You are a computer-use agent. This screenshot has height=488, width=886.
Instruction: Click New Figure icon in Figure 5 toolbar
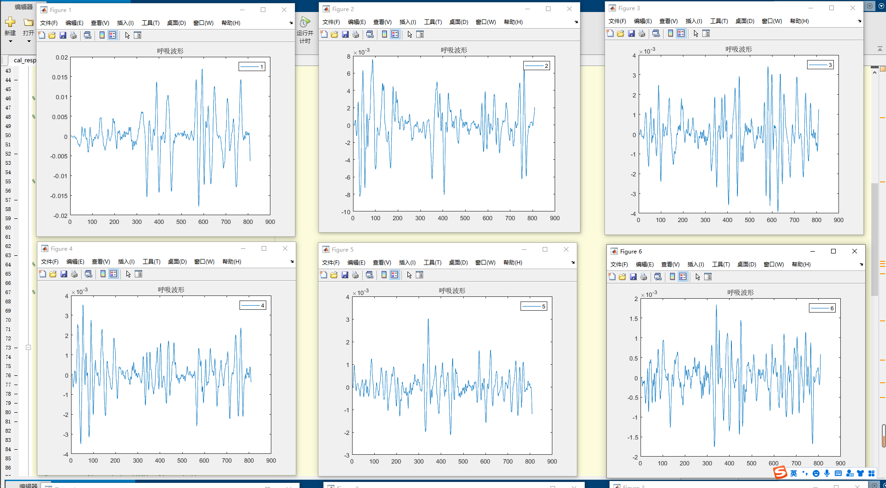pos(323,275)
